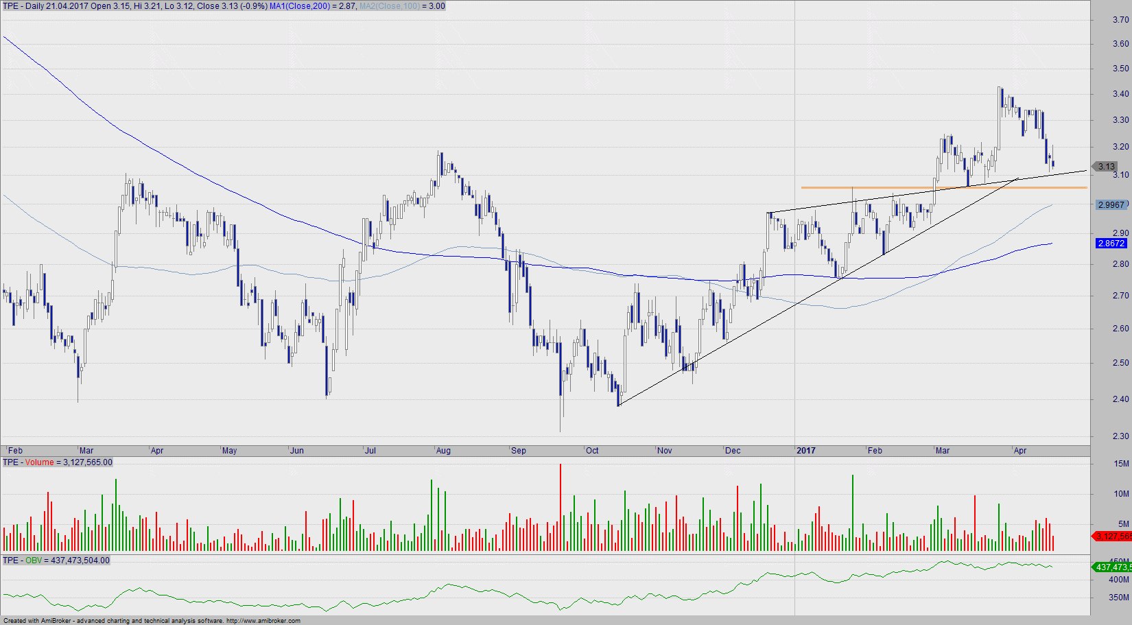Select the 2.9967 moving average value tag
The image size is (1132, 625).
click(x=1111, y=205)
